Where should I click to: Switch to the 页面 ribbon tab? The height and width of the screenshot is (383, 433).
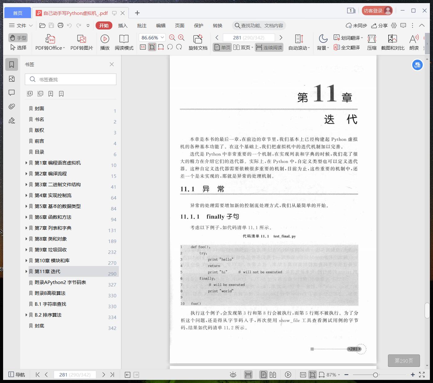tap(180, 25)
